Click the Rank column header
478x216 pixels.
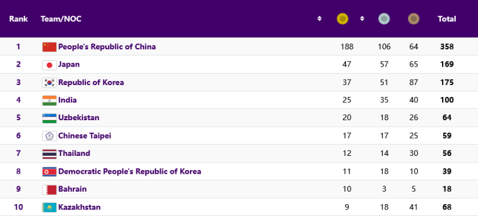(19, 19)
